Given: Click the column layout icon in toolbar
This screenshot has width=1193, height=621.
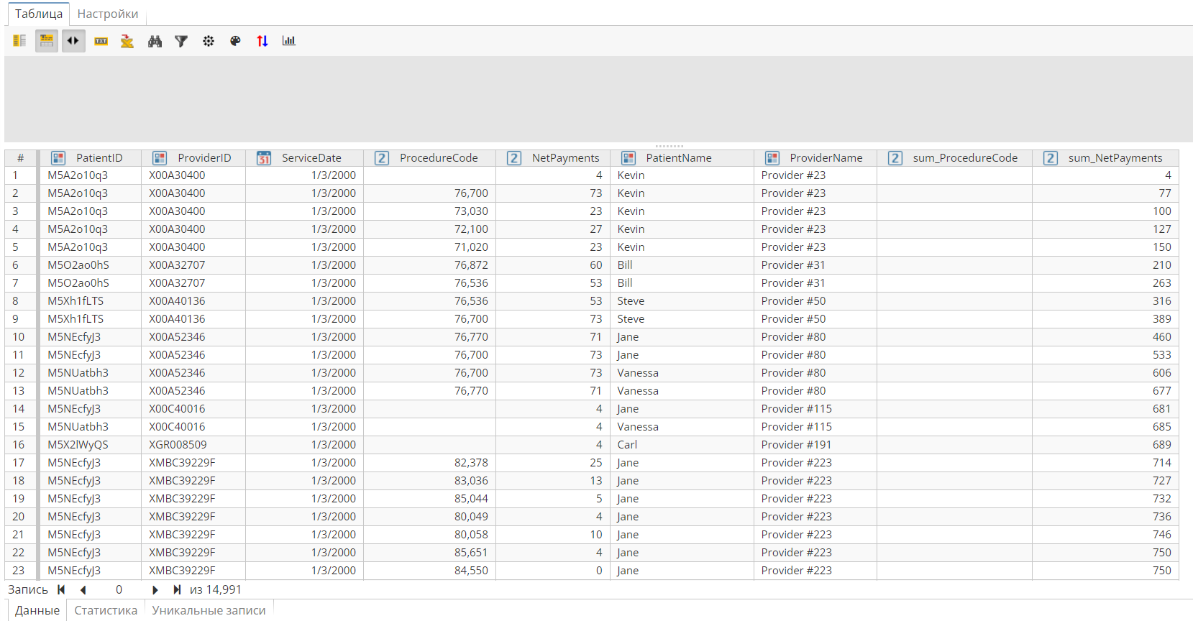Looking at the screenshot, I should tap(19, 41).
